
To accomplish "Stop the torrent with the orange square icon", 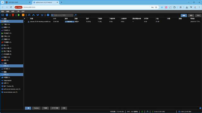I will [x=23, y=15].
